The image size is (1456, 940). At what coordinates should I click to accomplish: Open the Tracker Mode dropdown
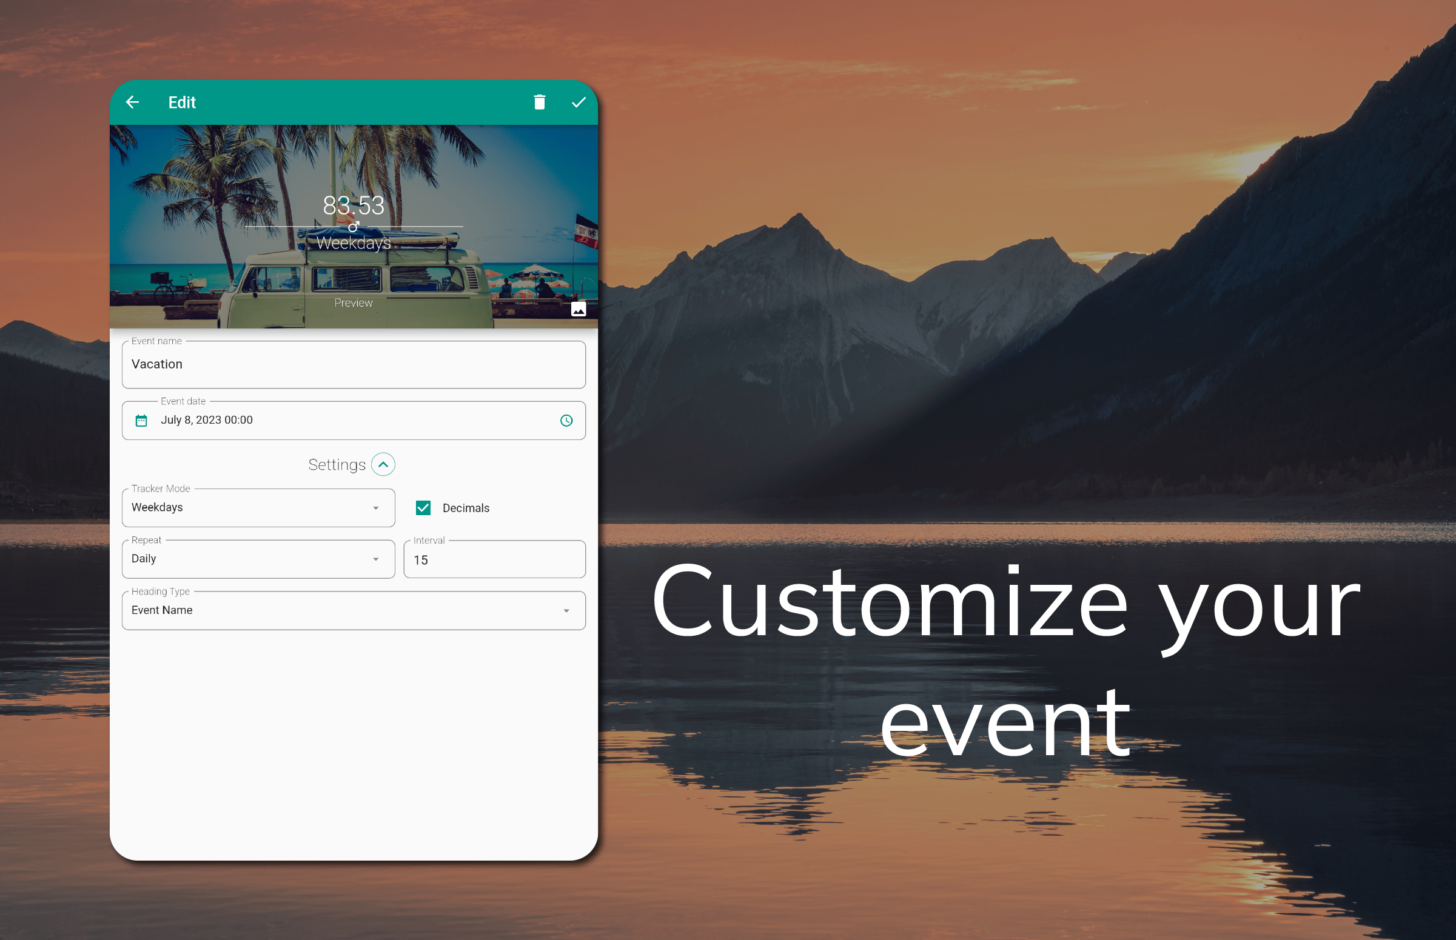tap(258, 508)
